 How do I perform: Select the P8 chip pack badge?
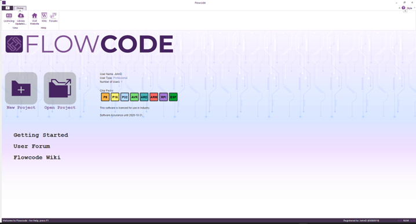(x=105, y=97)
